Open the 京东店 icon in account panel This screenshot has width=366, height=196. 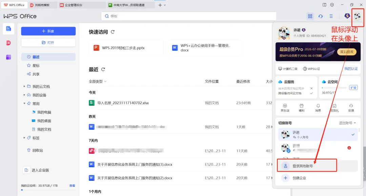pos(285,108)
